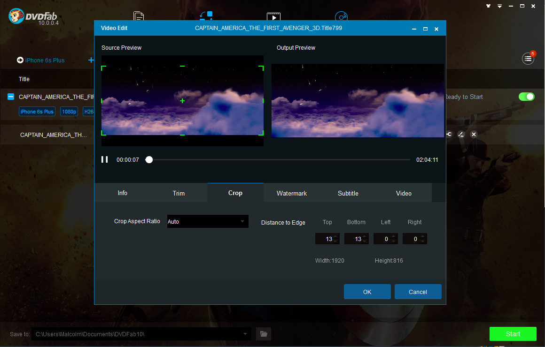
Task: Open the Copy module icon in the DVDFab top bar
Action: [139, 15]
